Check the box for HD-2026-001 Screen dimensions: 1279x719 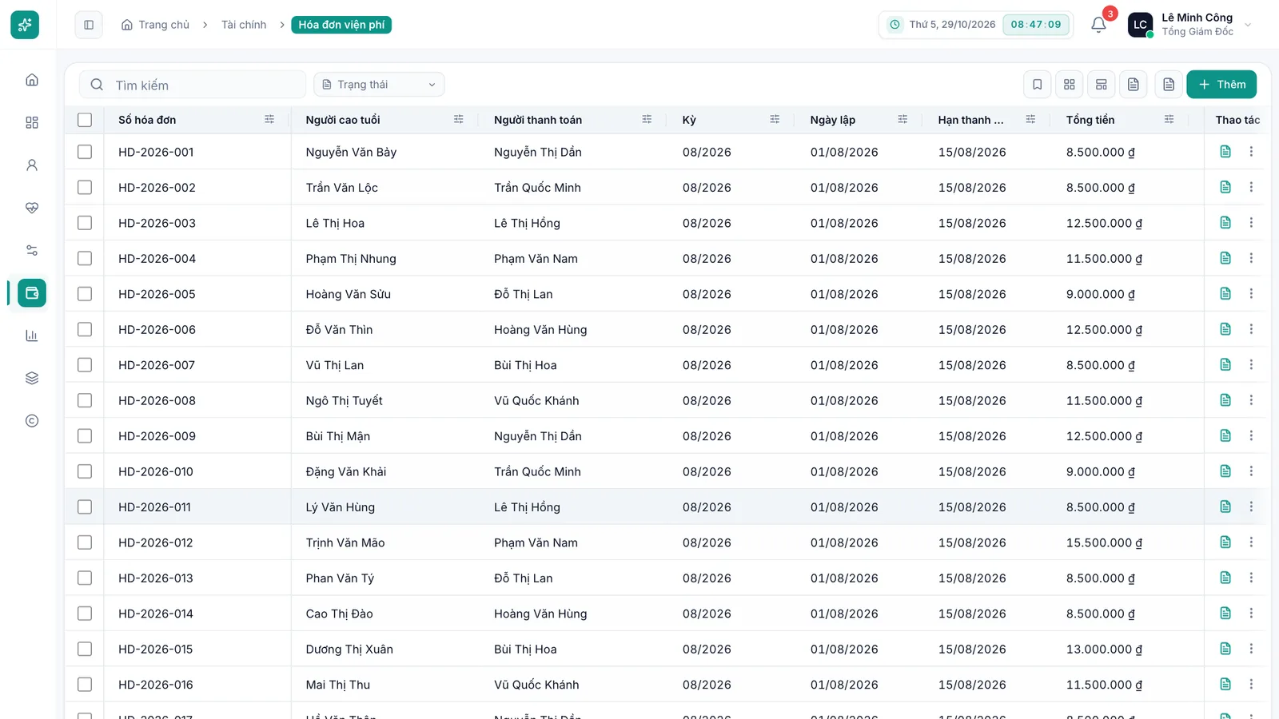[85, 152]
